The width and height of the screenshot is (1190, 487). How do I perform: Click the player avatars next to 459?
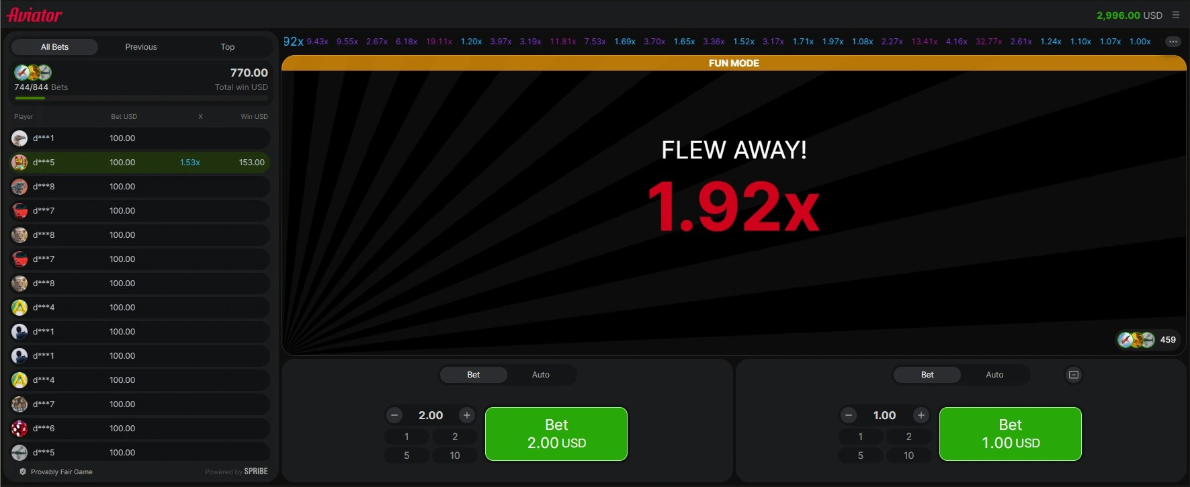[1136, 340]
